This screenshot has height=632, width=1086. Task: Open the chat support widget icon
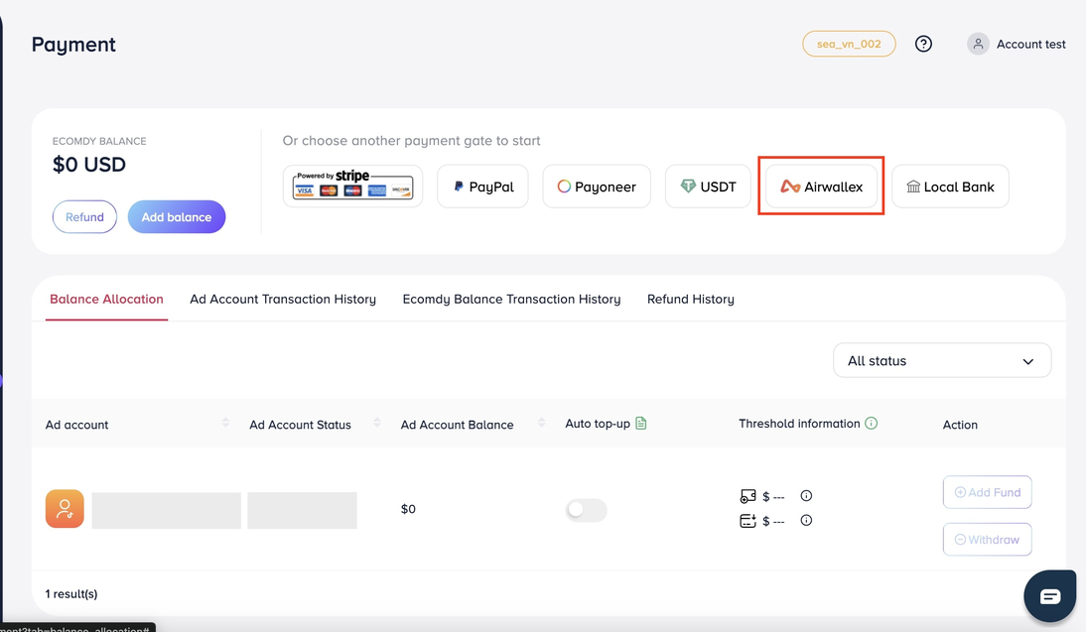point(1049,595)
